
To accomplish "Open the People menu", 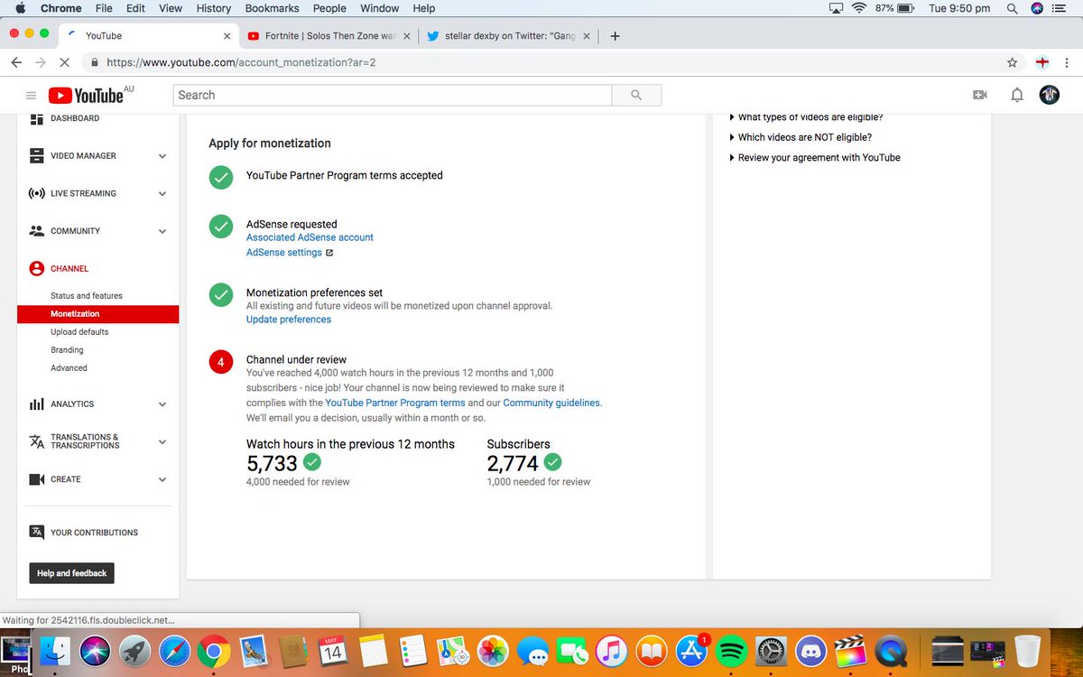I will (x=329, y=8).
